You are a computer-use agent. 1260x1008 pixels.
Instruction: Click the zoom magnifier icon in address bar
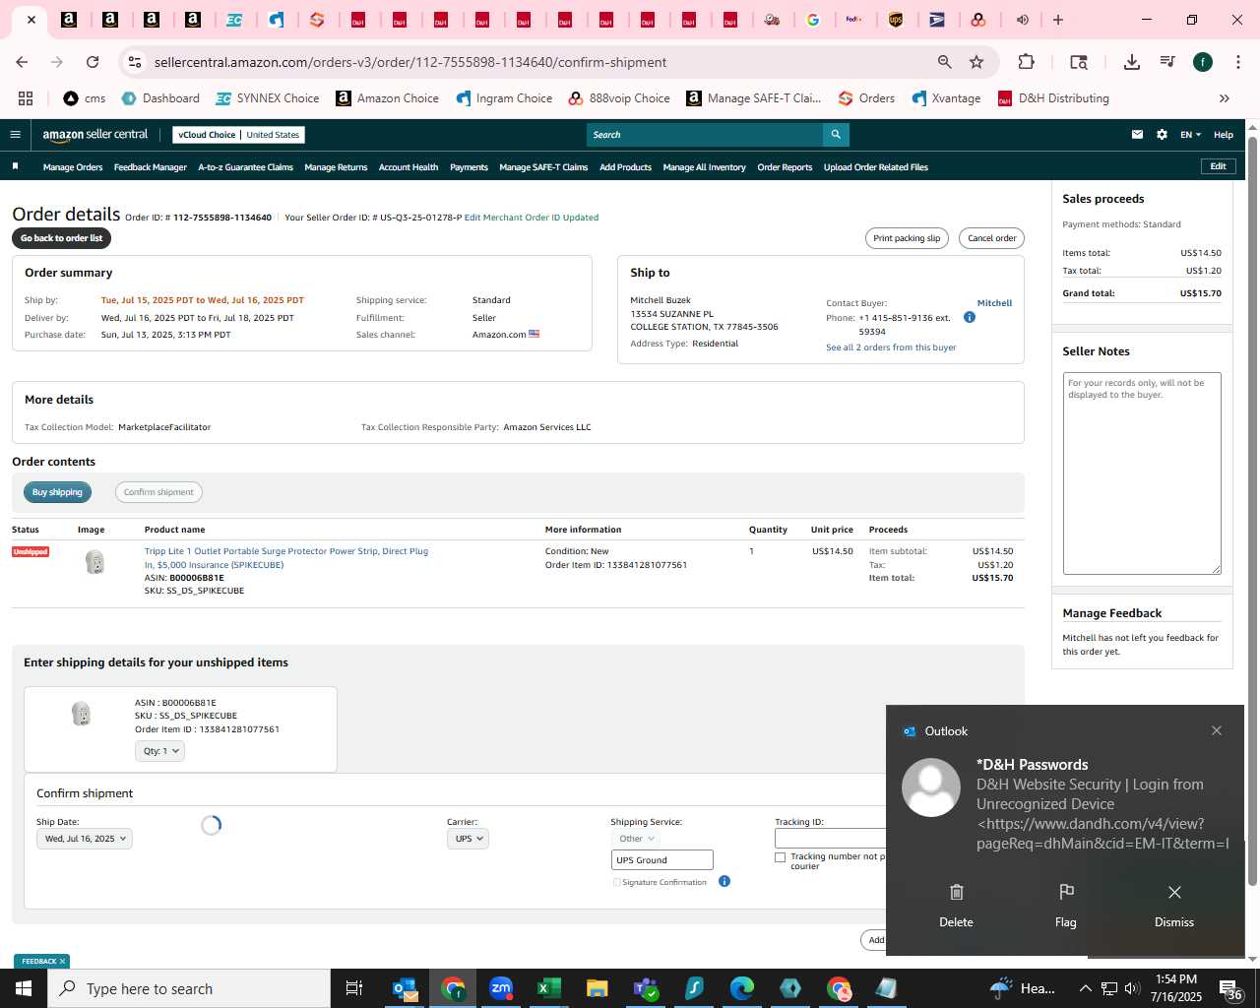[x=945, y=62]
